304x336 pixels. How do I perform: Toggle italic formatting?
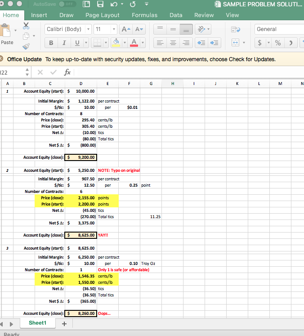(64, 43)
